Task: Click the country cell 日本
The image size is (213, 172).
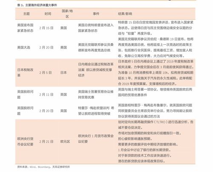Action: (63, 73)
